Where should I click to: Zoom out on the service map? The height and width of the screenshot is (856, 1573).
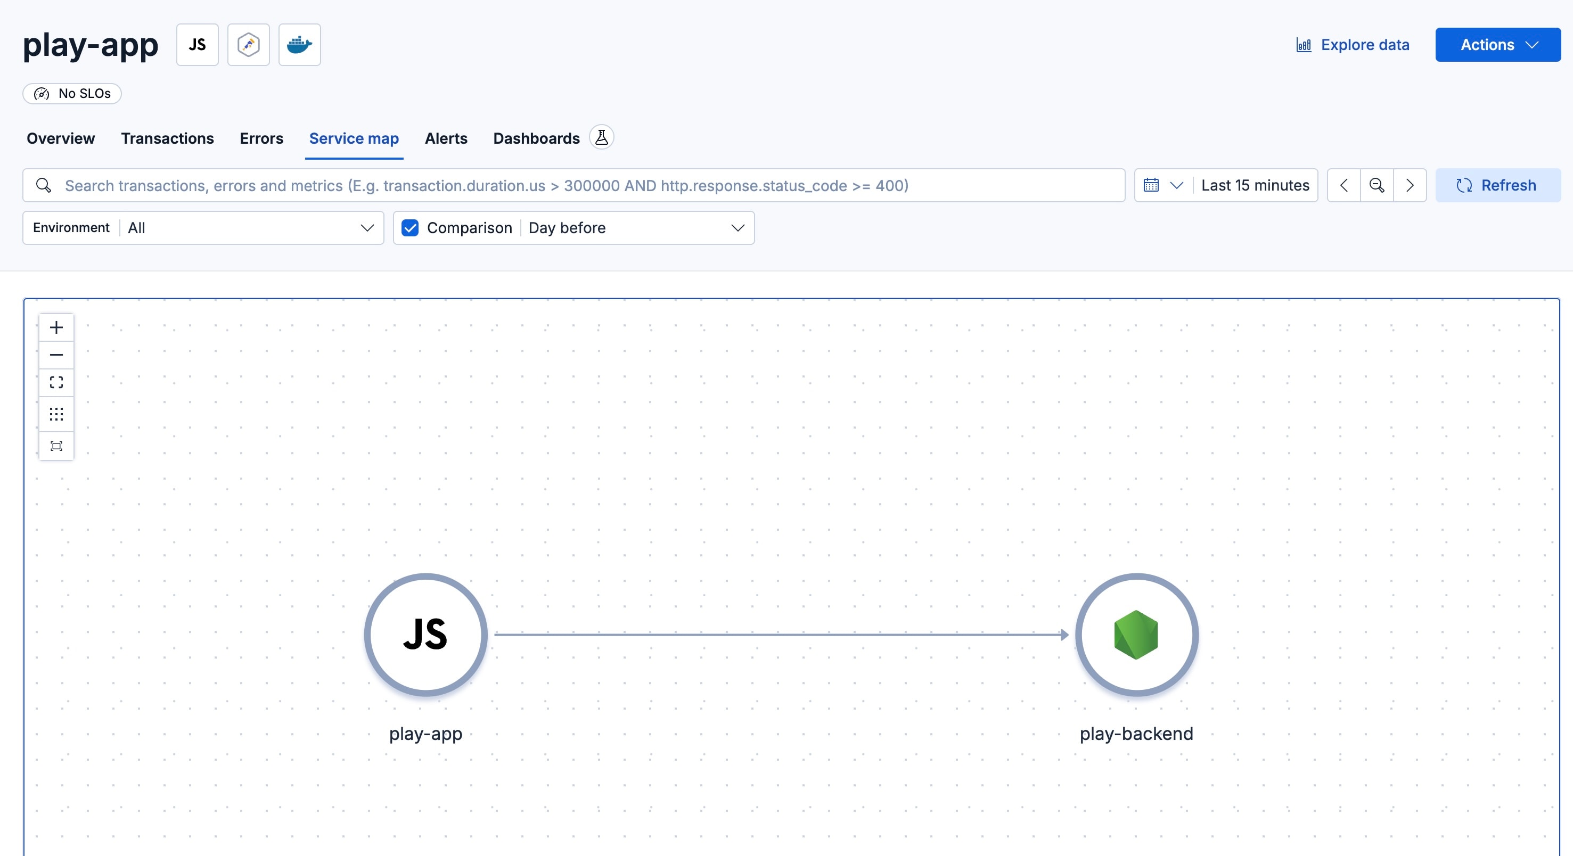tap(56, 355)
